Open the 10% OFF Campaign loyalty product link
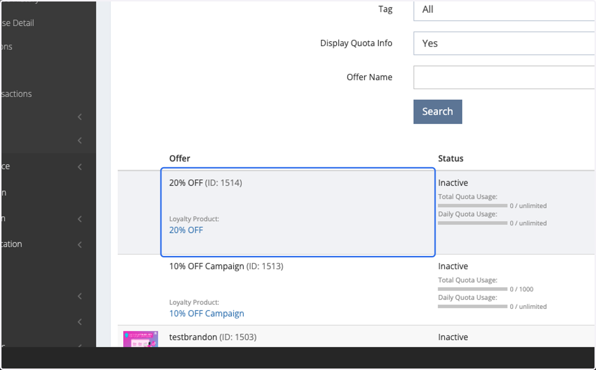 coord(207,313)
